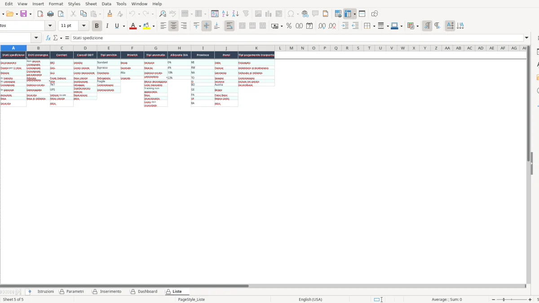The image size is (539, 303).
Task: Open Find and Replace
Action: point(163,14)
